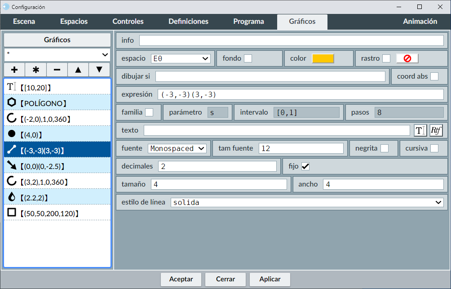Move the selected graphic down with the arrow
Image resolution: width=451 pixels, height=289 pixels.
pos(99,70)
